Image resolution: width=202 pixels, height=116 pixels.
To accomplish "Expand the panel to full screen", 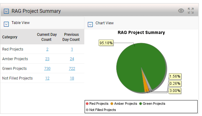I will 191,11.
